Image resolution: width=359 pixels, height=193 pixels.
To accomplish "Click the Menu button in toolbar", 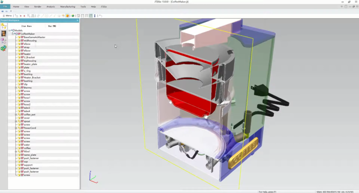I will pos(7,16).
